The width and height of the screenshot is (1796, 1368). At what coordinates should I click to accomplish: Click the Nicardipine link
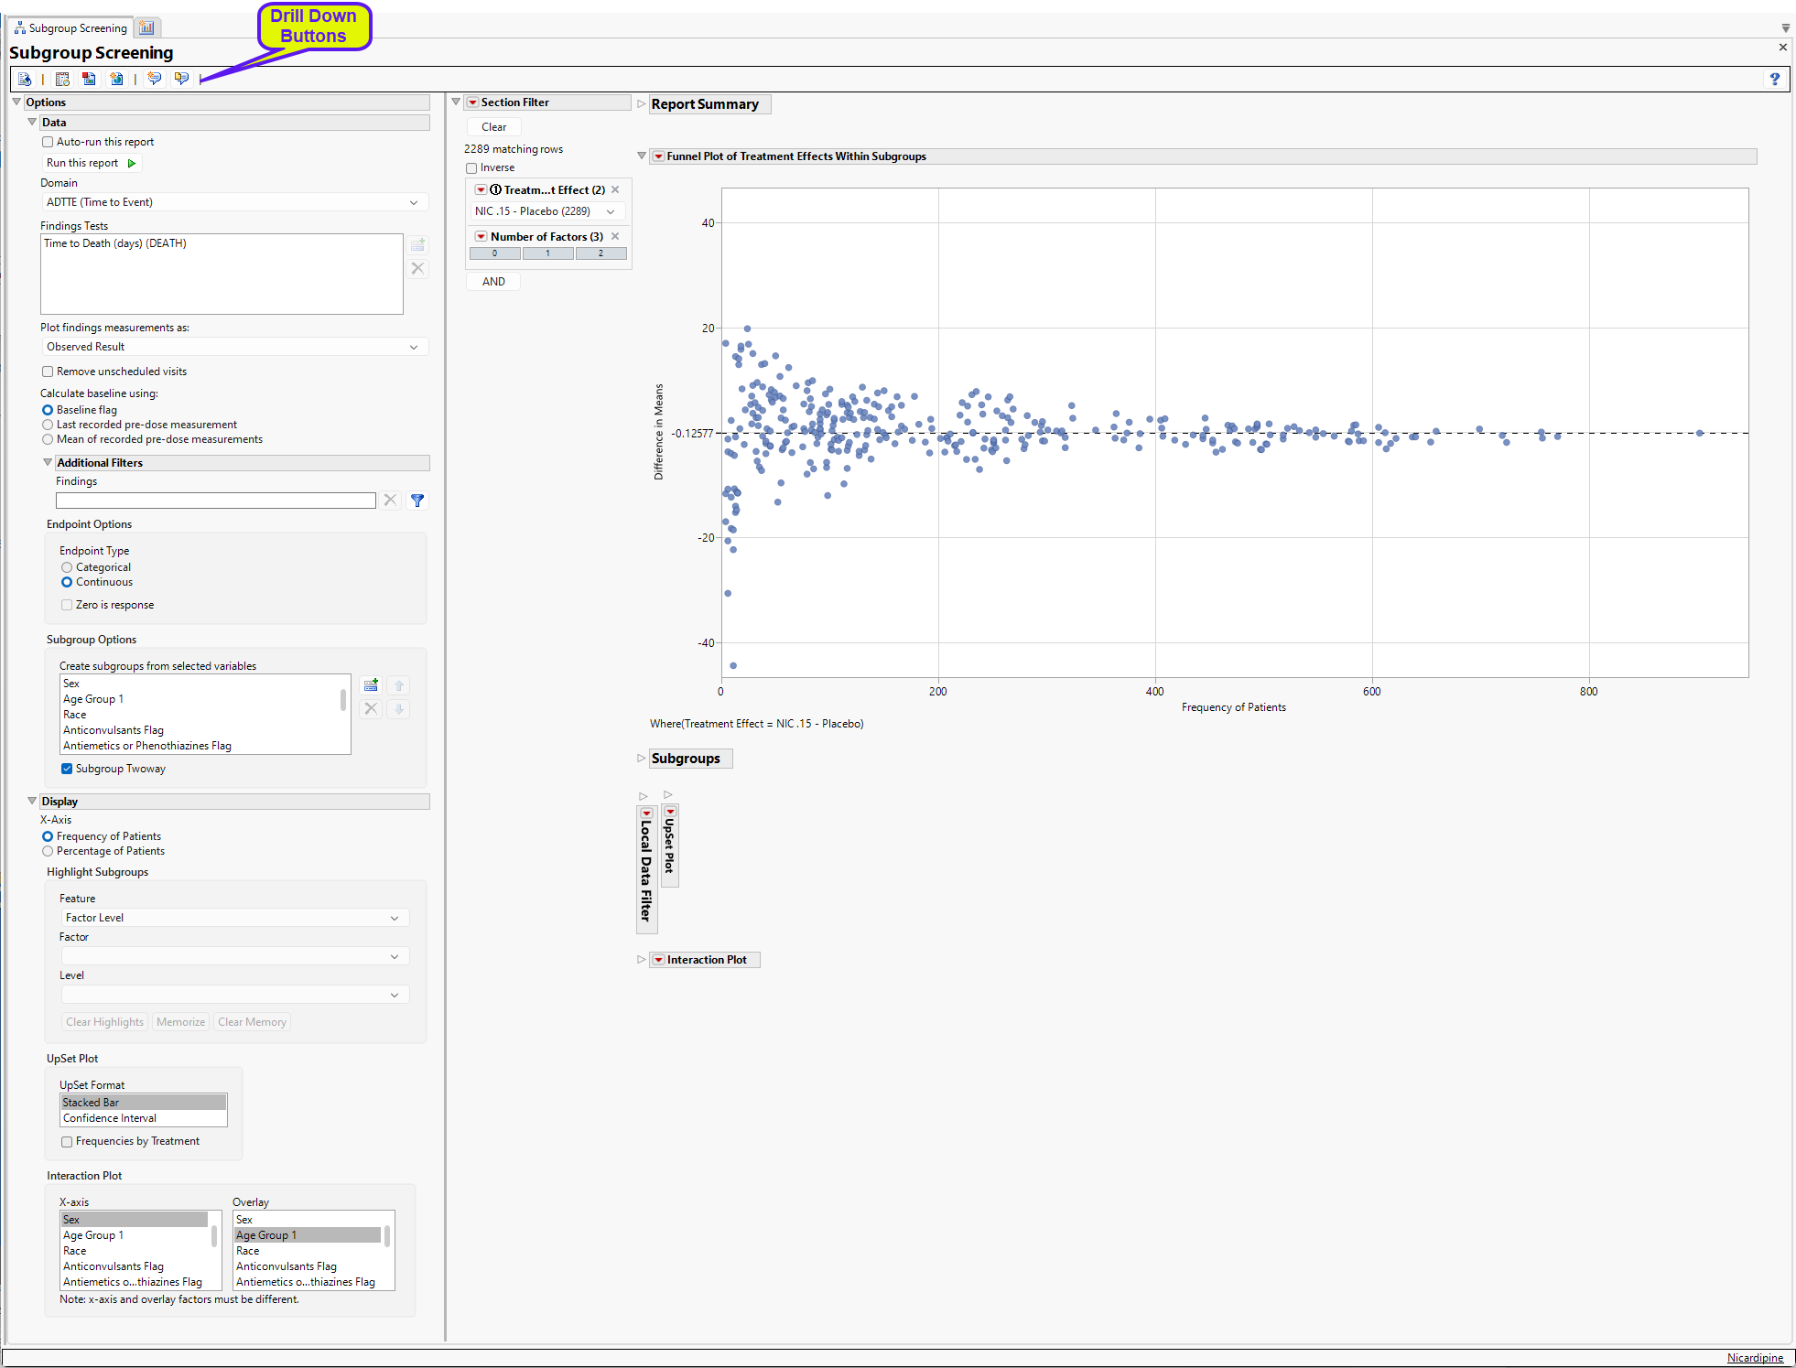point(1754,1358)
